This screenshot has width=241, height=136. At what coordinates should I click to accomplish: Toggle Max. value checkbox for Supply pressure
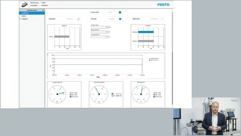tap(70, 95)
